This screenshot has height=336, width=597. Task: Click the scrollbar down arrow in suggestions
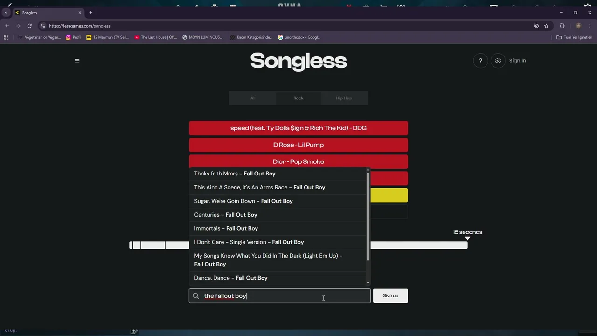(x=368, y=283)
